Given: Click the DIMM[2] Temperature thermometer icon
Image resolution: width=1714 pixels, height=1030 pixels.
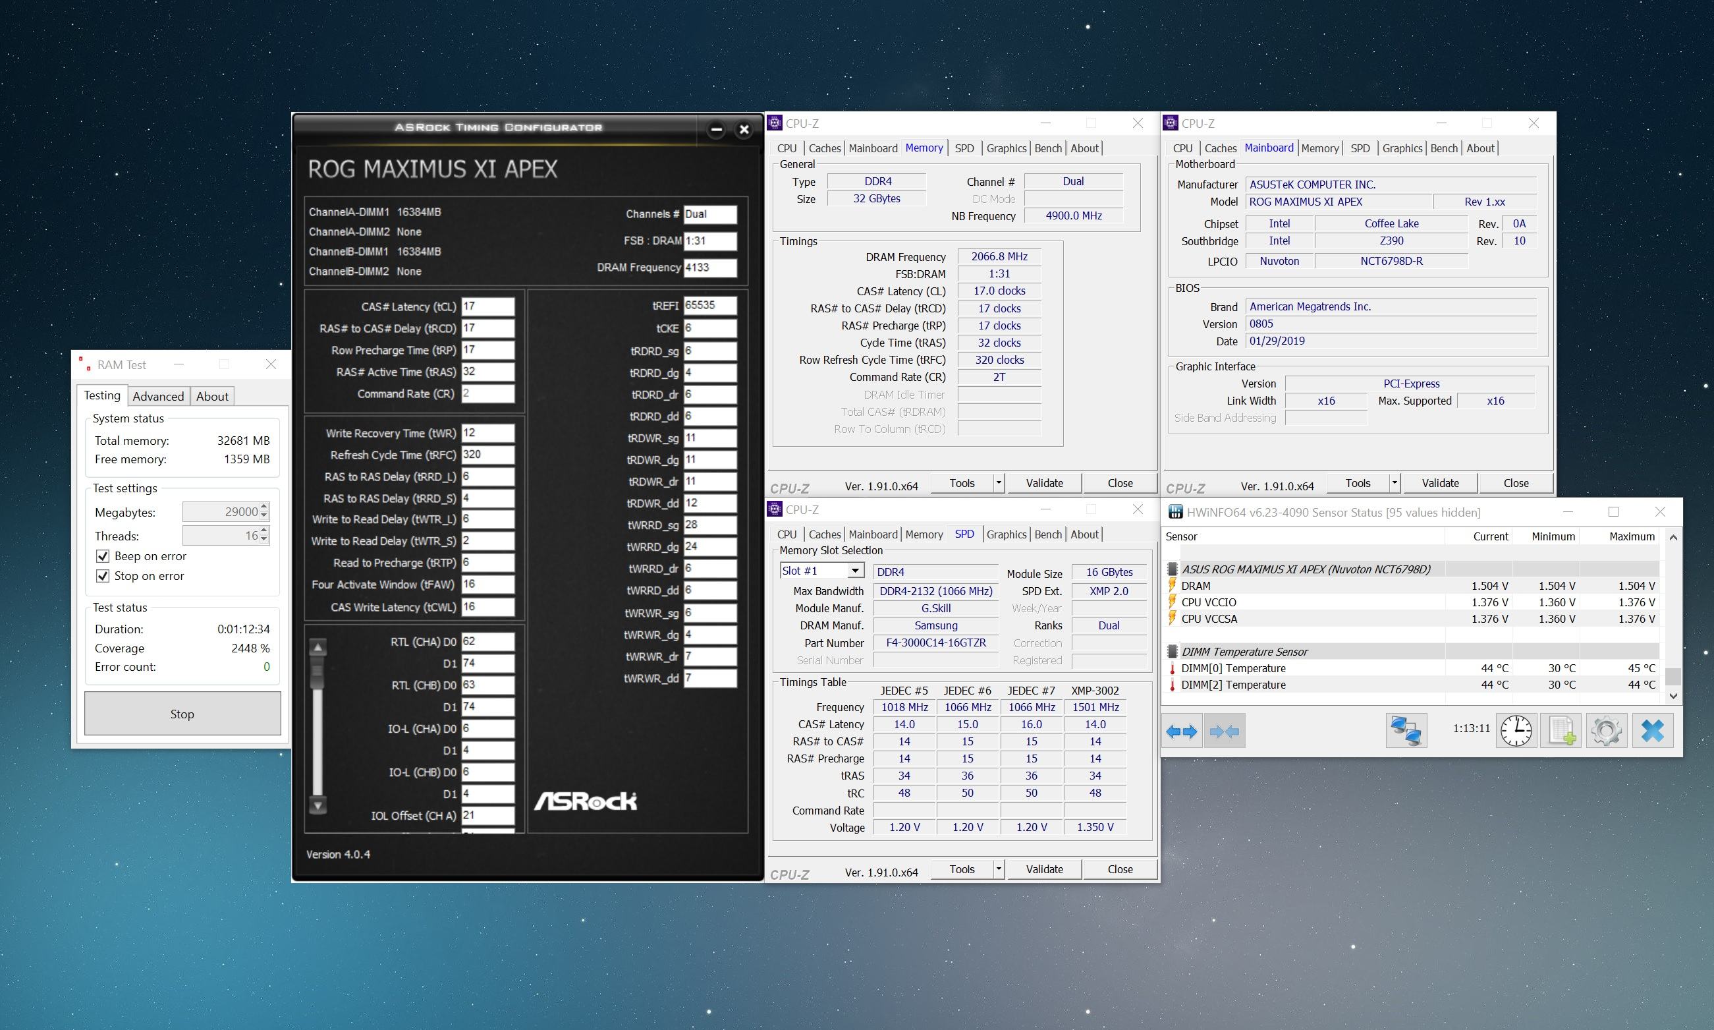Looking at the screenshot, I should coord(1173,685).
